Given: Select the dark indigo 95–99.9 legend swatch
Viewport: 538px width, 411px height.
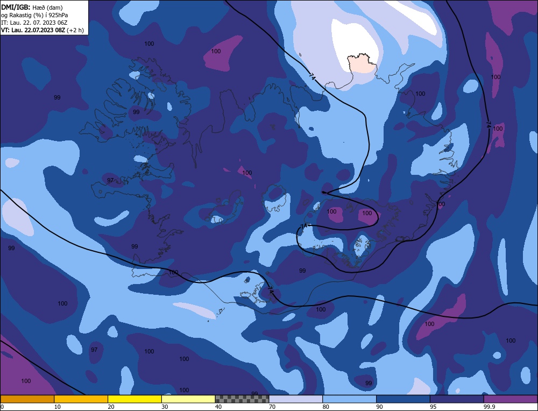Looking at the screenshot, I should [457, 399].
